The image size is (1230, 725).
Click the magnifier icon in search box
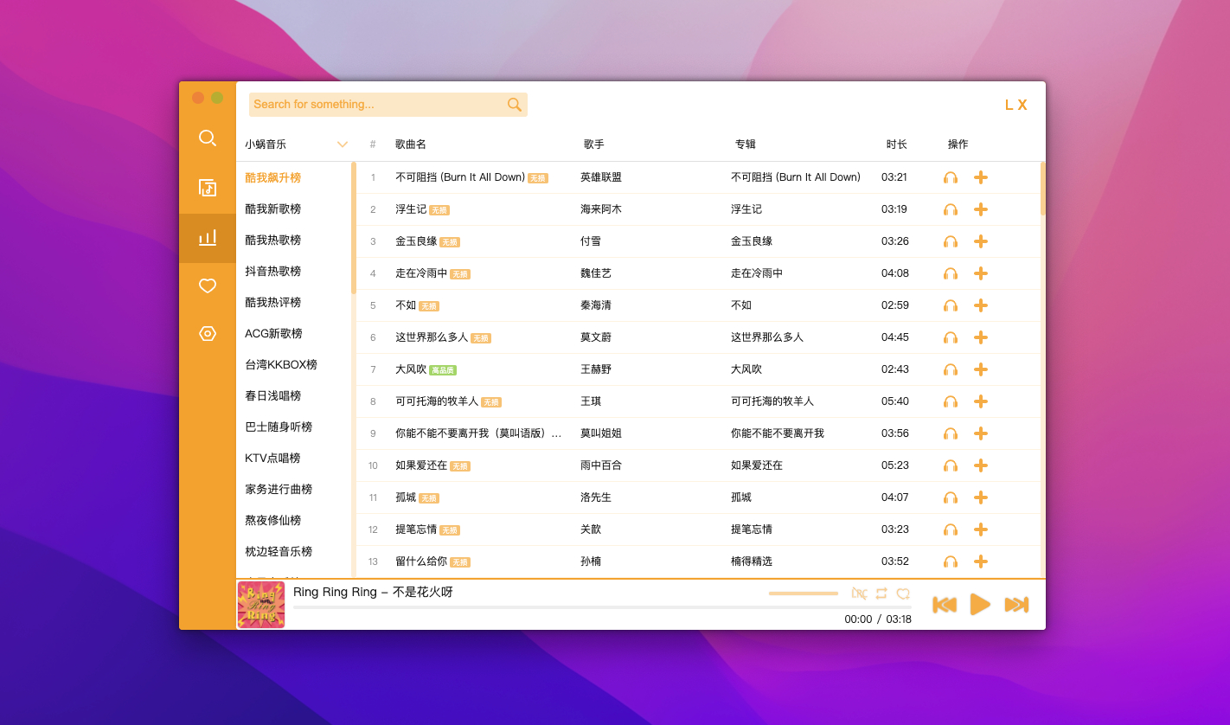514,105
